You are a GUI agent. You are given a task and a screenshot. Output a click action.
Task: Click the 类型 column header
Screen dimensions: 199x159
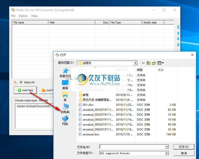tap(146, 70)
